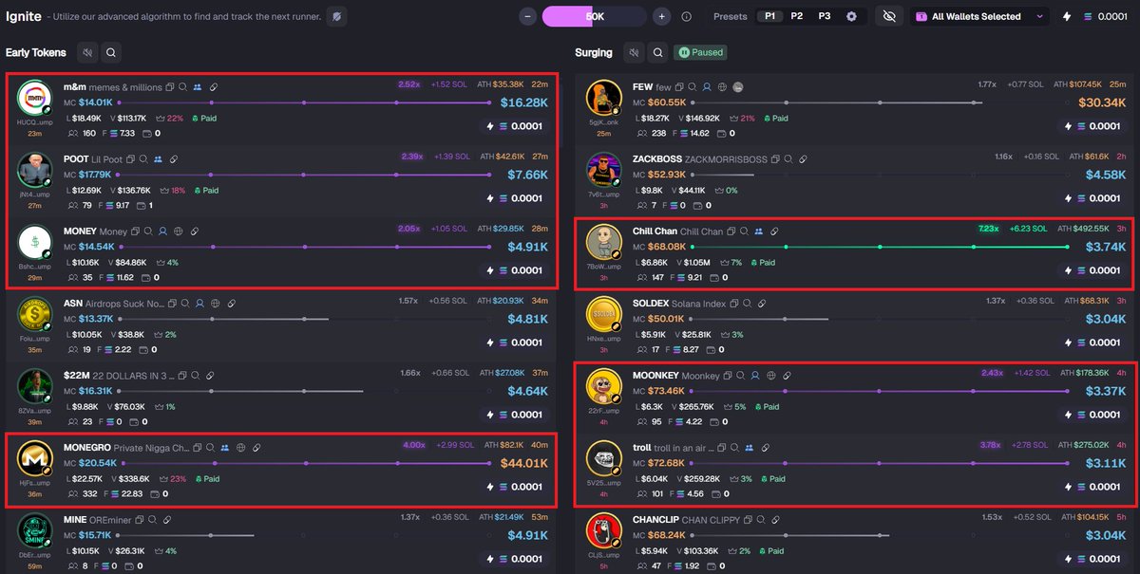
Task: Click the search icon beside Surging
Action: coord(657,52)
